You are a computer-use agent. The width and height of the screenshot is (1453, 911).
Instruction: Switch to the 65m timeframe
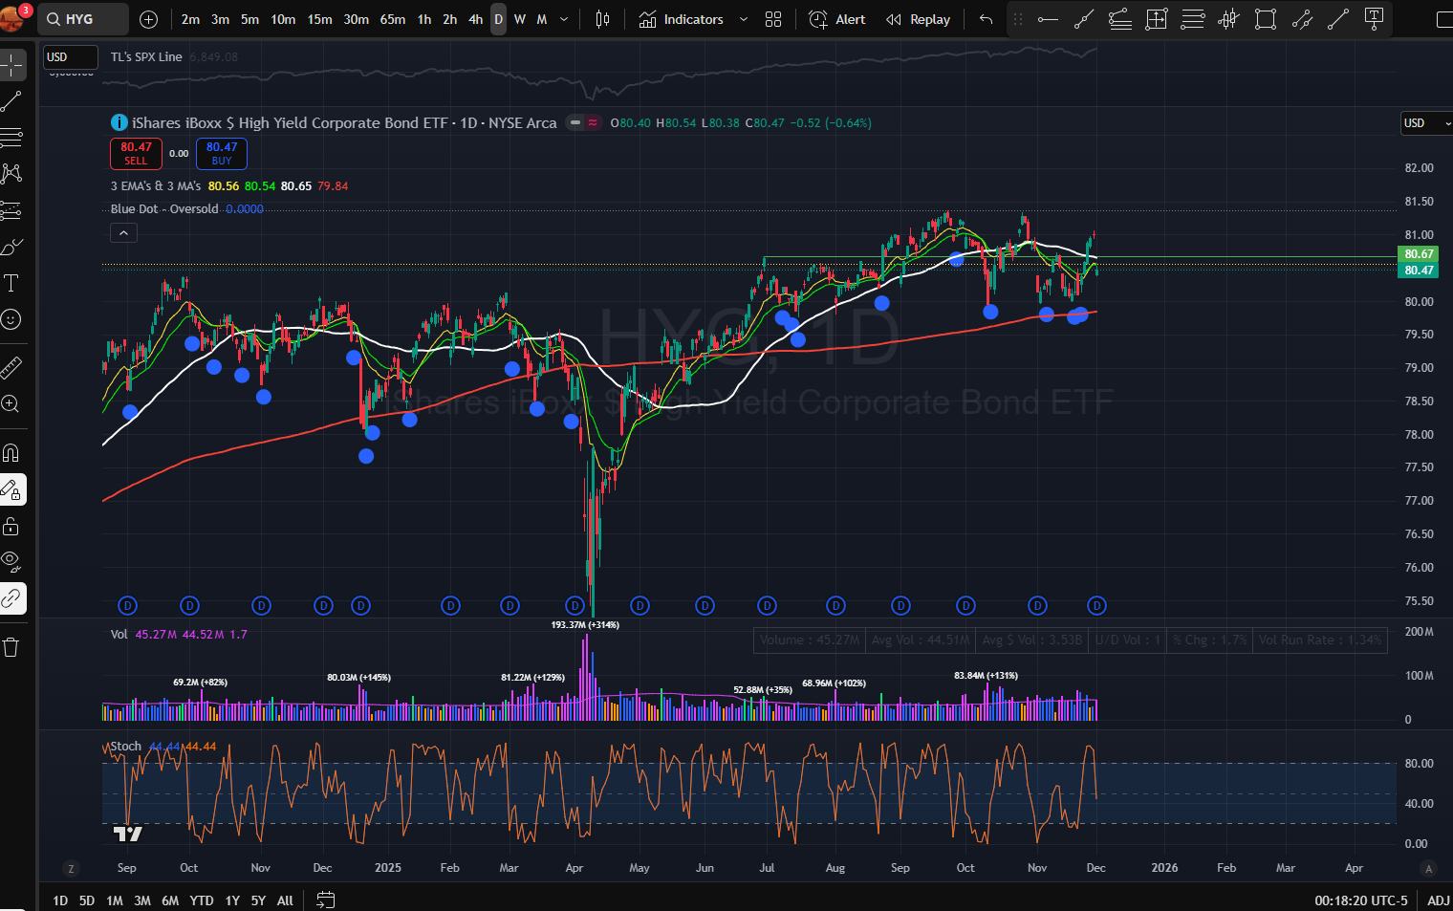coord(393,19)
